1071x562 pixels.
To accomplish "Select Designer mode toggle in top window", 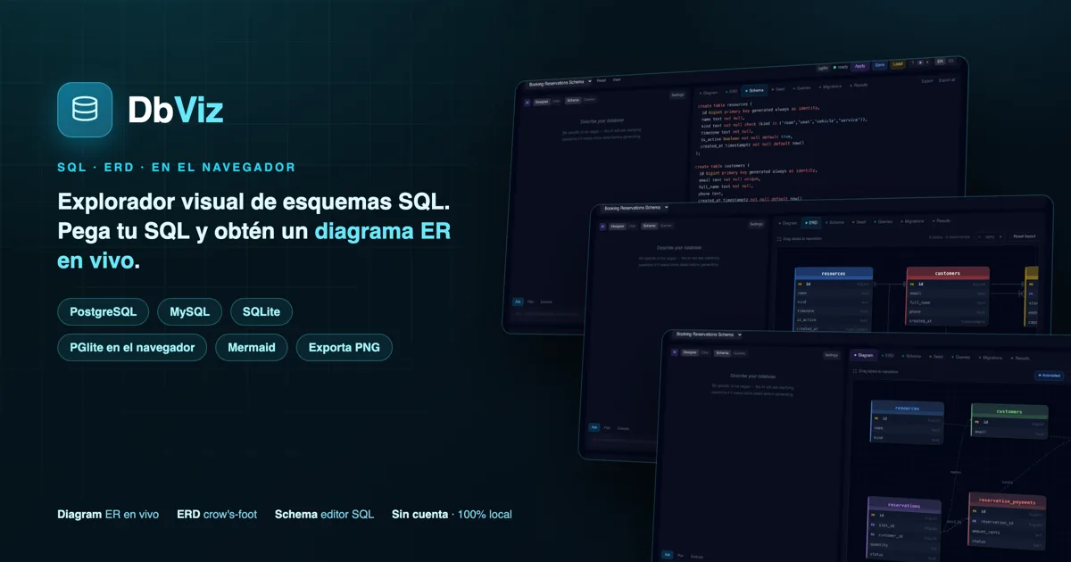I will pyautogui.click(x=542, y=102).
